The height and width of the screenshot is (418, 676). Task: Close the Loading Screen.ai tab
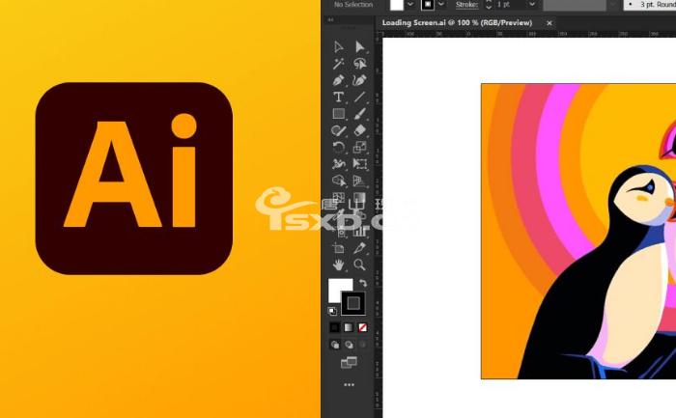[x=549, y=23]
